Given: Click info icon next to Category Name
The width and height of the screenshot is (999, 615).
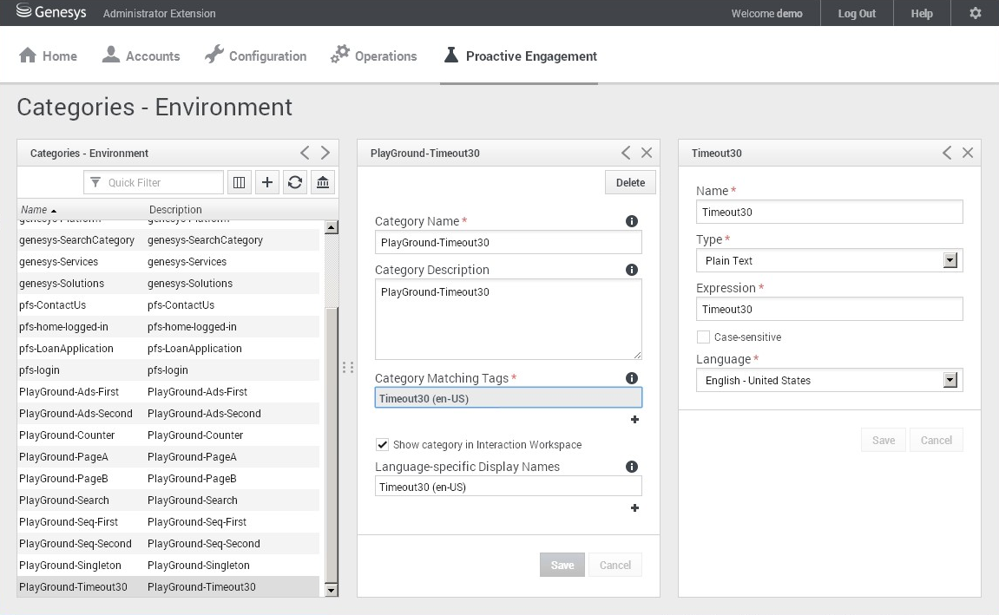Looking at the screenshot, I should click(x=632, y=221).
